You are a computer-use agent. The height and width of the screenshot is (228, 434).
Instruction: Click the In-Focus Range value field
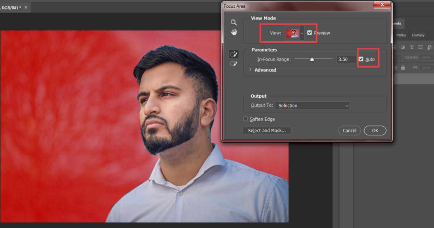pos(346,59)
